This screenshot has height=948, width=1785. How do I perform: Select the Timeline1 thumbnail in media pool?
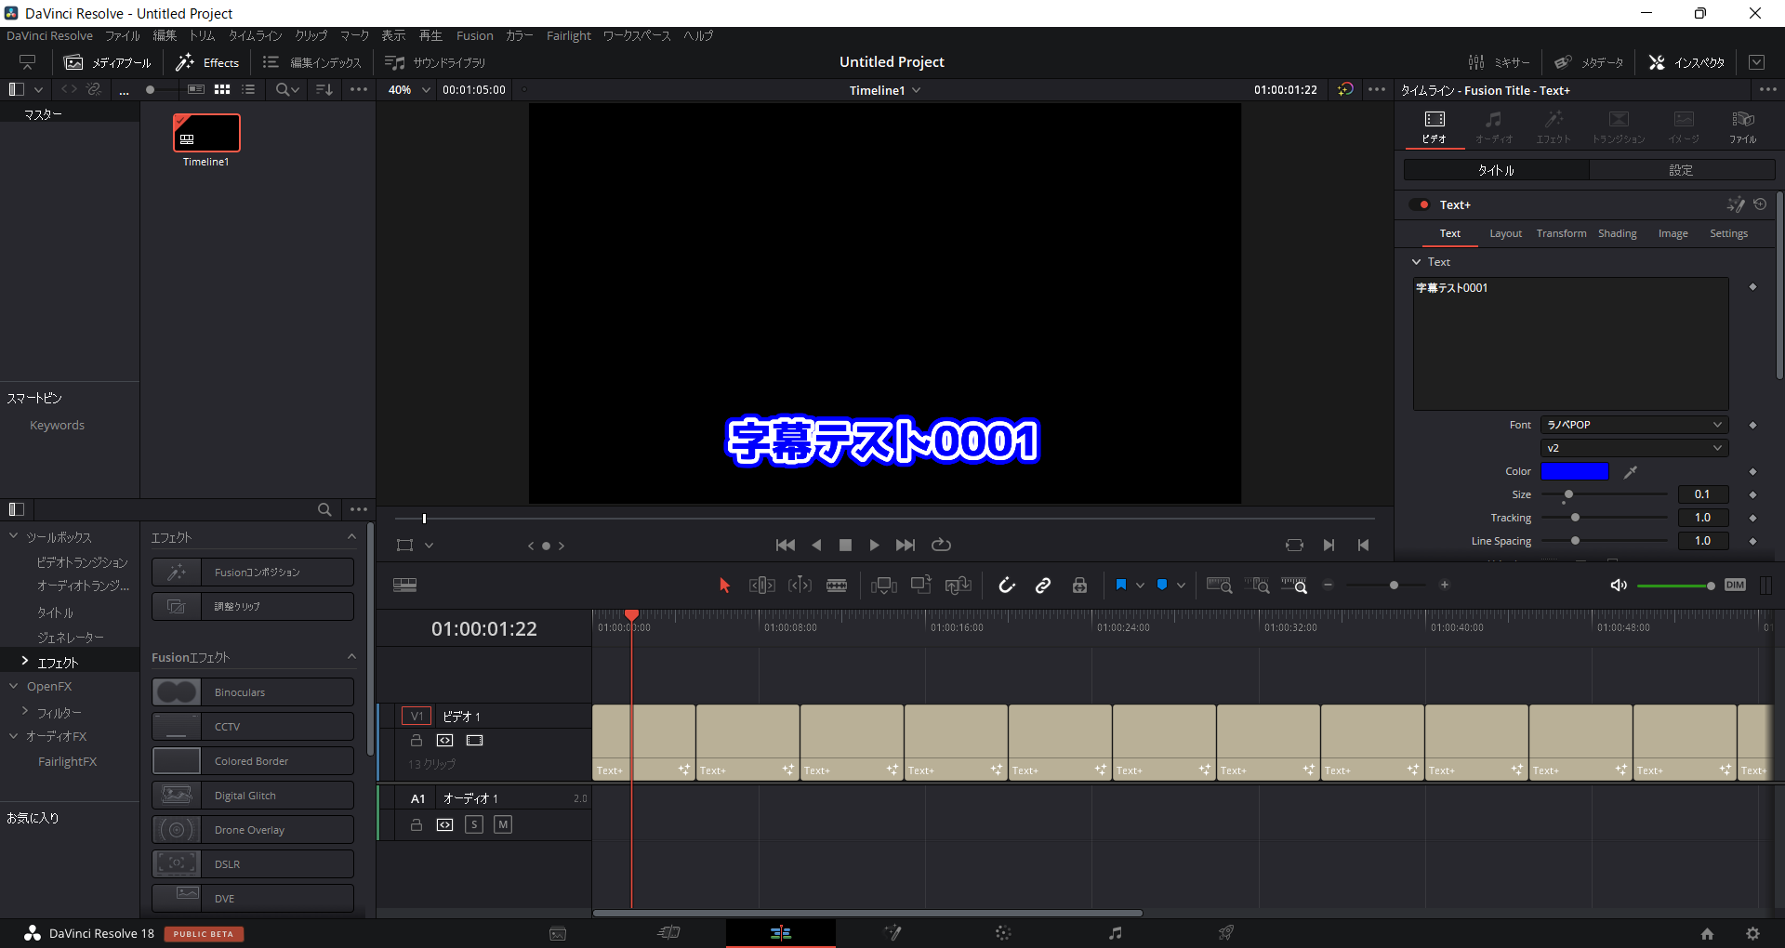click(206, 133)
